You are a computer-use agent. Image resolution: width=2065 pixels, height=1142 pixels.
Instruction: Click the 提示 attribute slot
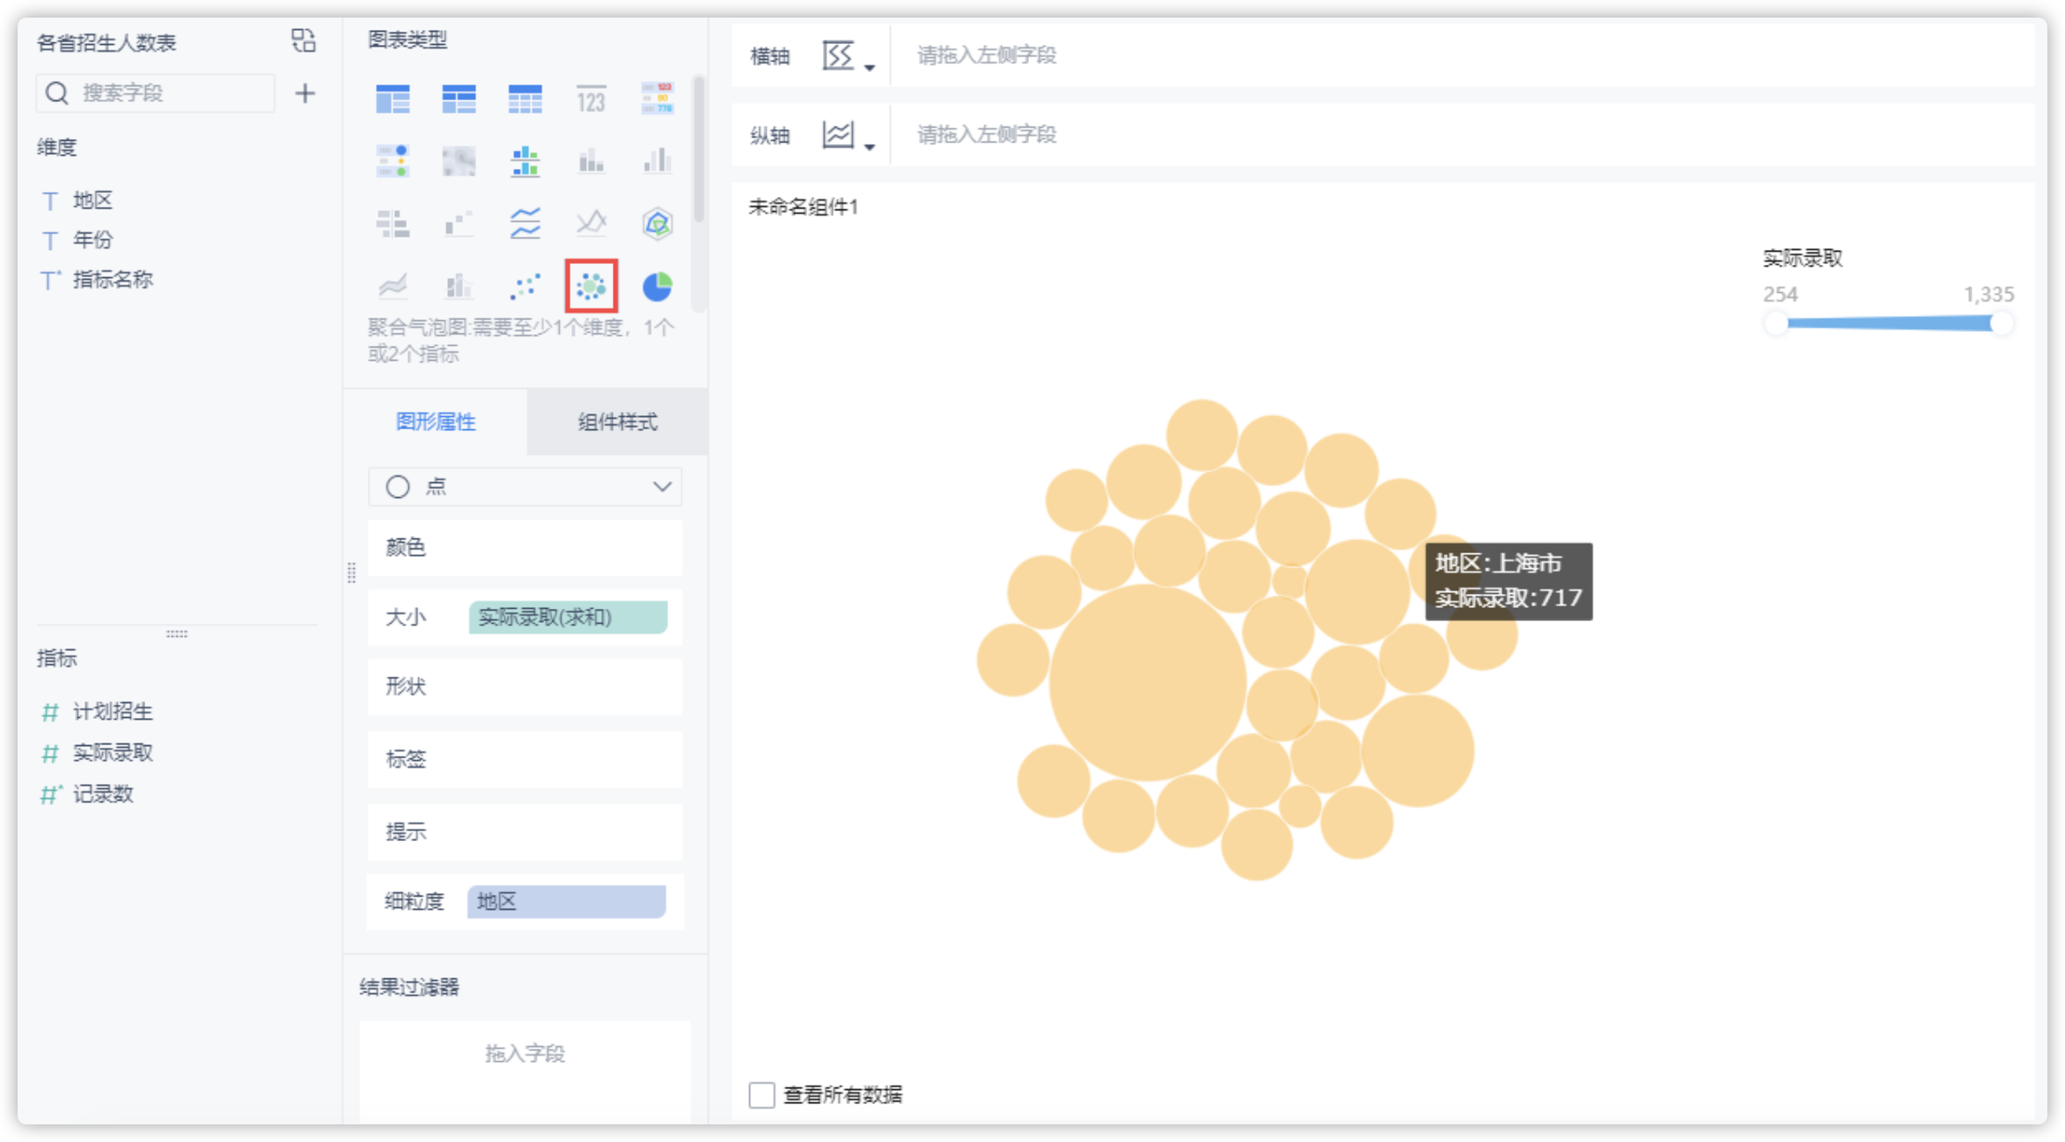(x=525, y=831)
